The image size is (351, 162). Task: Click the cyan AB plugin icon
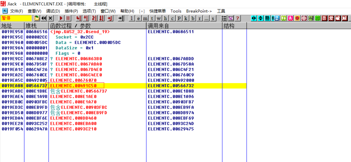click(x=267, y=18)
